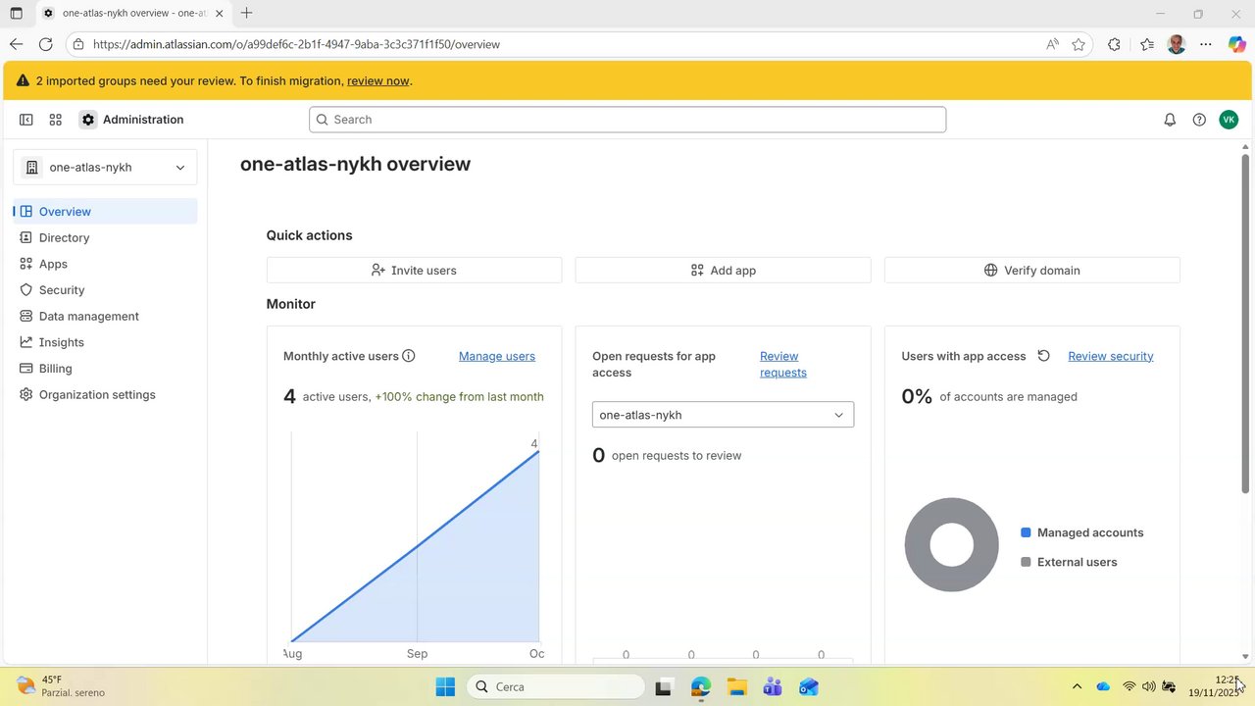Screen dimensions: 1255x706
Task: Open the tab actions menu icon
Action: (16, 13)
